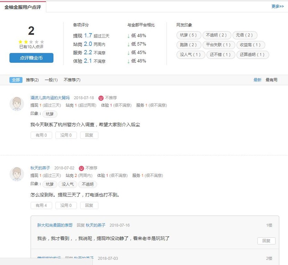The image size is (288, 265).
Task: Select the 全部 reviews tab
Action: click(16, 80)
